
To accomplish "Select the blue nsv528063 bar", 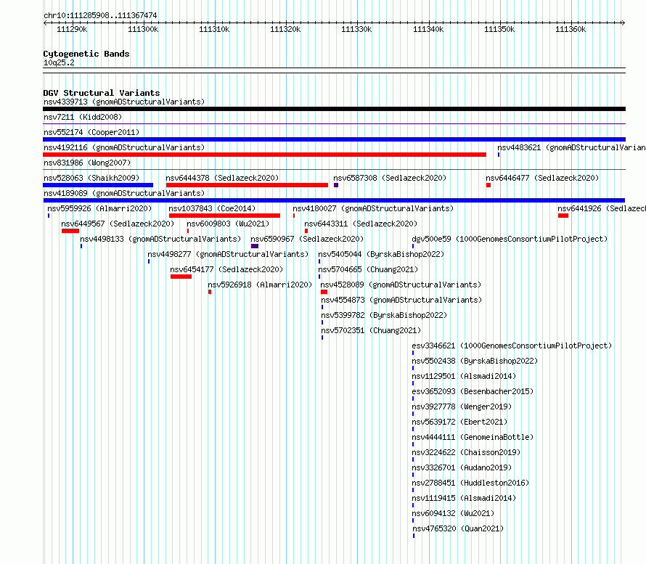I will pos(98,185).
